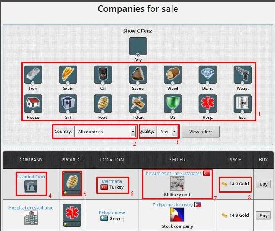Select the Iron resource icon
Screen dimensions: 275x231
tap(33, 75)
